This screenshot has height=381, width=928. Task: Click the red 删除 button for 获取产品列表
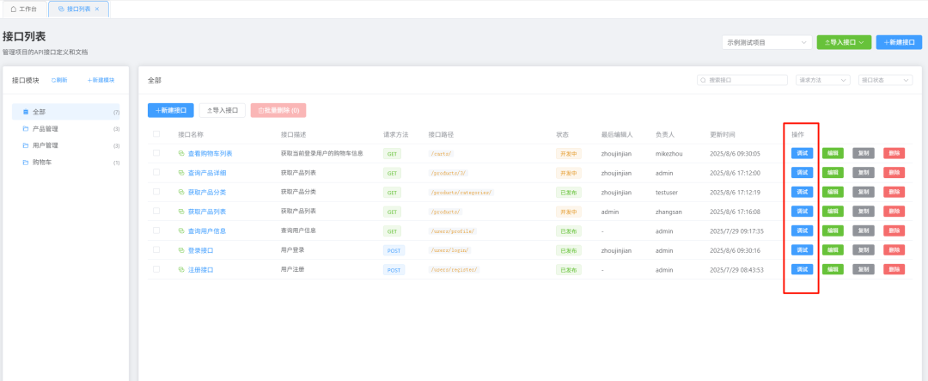[x=894, y=212]
